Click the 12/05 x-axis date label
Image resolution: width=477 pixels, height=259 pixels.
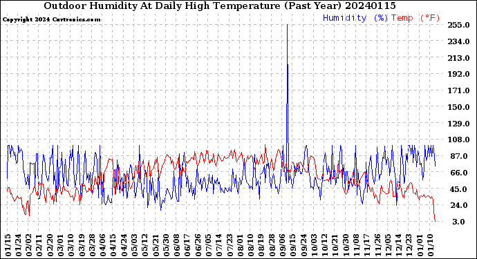tap(389, 245)
